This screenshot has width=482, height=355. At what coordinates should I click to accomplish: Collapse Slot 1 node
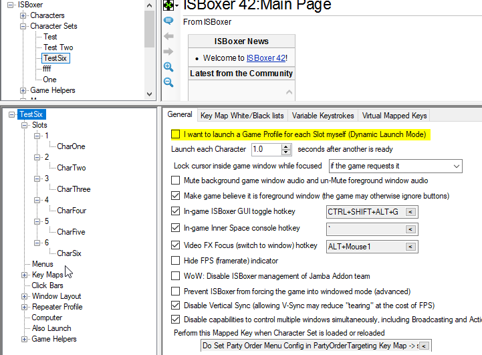point(37,136)
